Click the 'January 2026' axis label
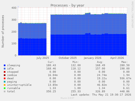The width and height of the screenshot is (135, 101). tap(93, 58)
